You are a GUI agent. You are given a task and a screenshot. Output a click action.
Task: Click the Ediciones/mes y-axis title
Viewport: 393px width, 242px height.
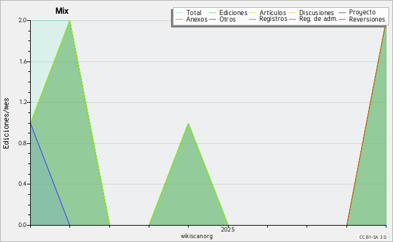[x=6, y=124]
